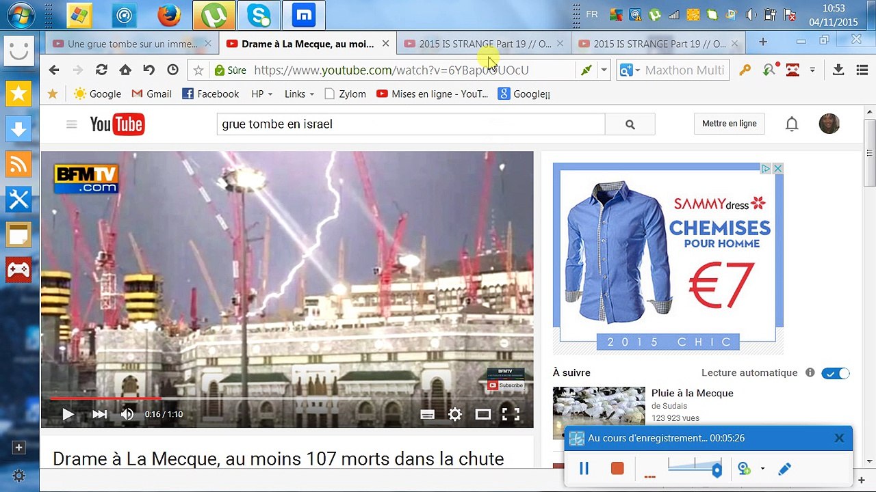Viewport: 876px width, 492px height.
Task: Open the browser home page icon
Action: (125, 70)
